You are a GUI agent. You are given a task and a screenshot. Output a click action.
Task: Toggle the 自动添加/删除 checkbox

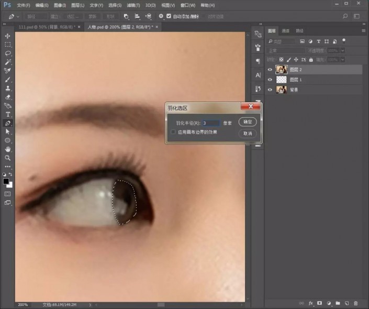tap(169, 16)
